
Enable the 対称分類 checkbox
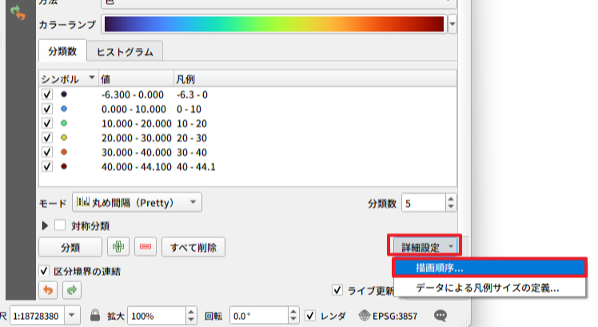click(x=59, y=225)
